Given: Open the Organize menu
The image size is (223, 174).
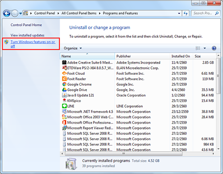Looking at the screenshot, I should [73, 48].
